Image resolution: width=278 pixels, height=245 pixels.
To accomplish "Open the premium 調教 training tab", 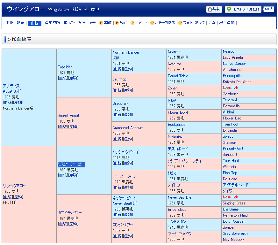I will pyautogui.click(x=105, y=23).
